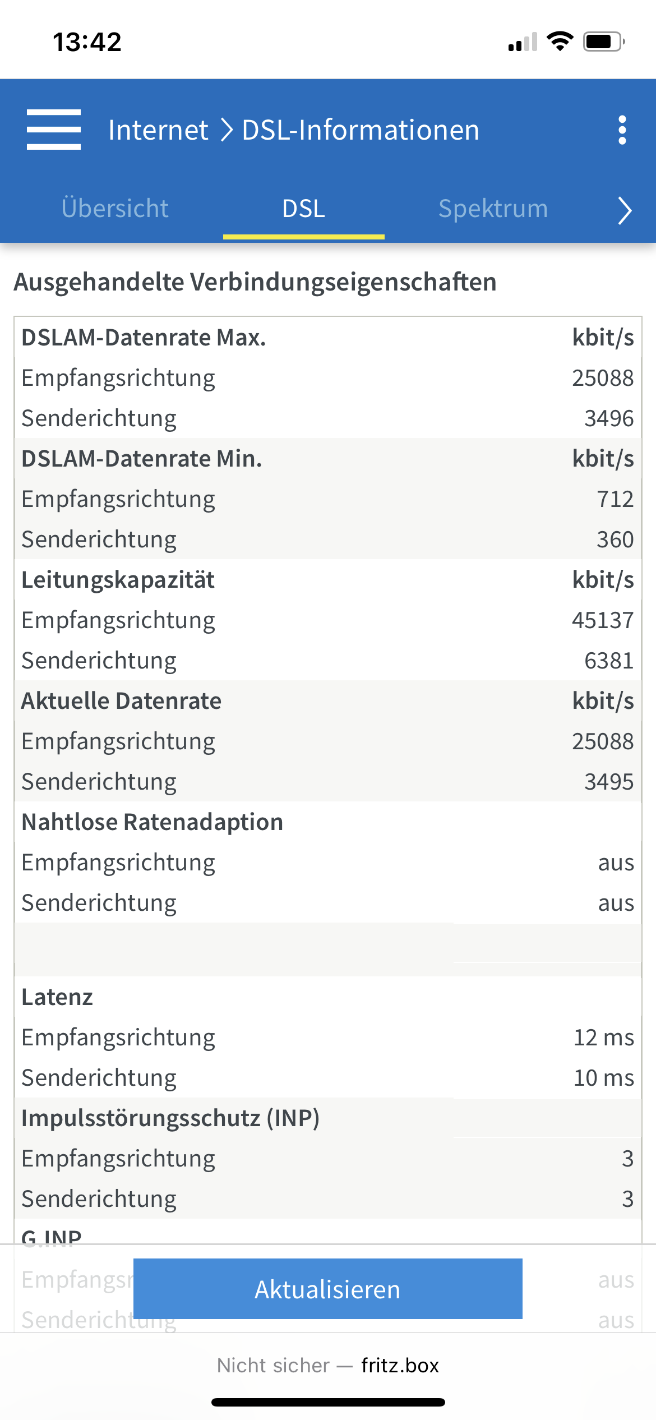This screenshot has height=1420, width=656.
Task: Select the Leitungskapazität Empfangsrichtung value 45137
Action: (603, 620)
